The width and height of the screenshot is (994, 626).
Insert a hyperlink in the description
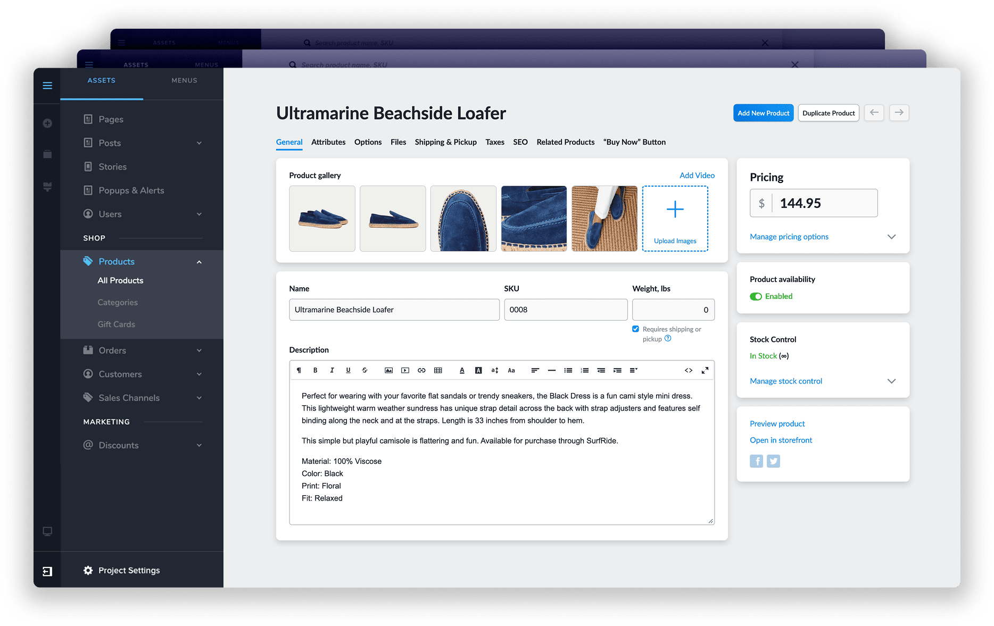click(421, 370)
